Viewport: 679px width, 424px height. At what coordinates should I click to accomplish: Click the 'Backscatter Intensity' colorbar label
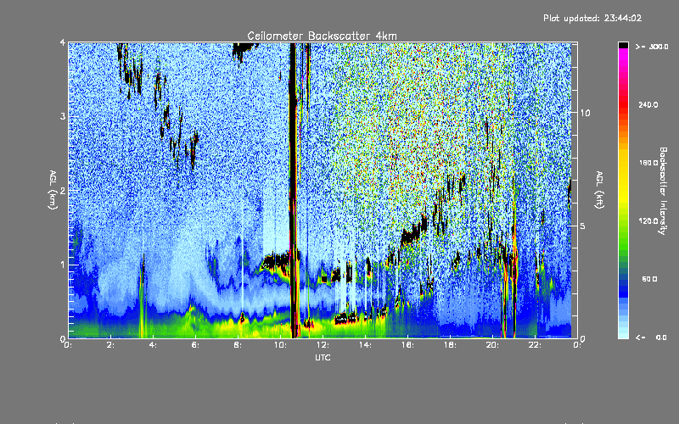[663, 191]
